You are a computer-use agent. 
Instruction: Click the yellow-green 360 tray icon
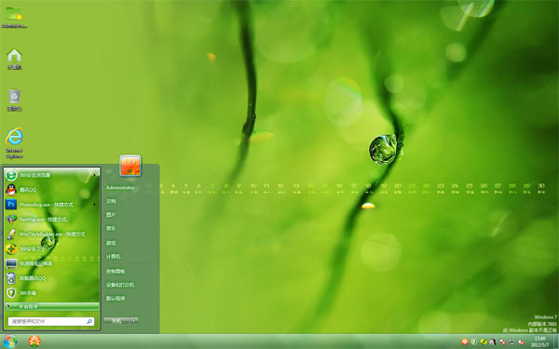click(x=484, y=342)
